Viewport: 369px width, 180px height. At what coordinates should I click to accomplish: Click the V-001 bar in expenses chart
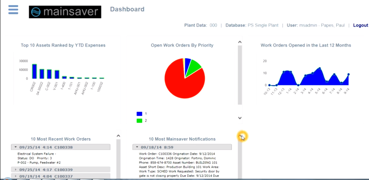click(x=57, y=74)
